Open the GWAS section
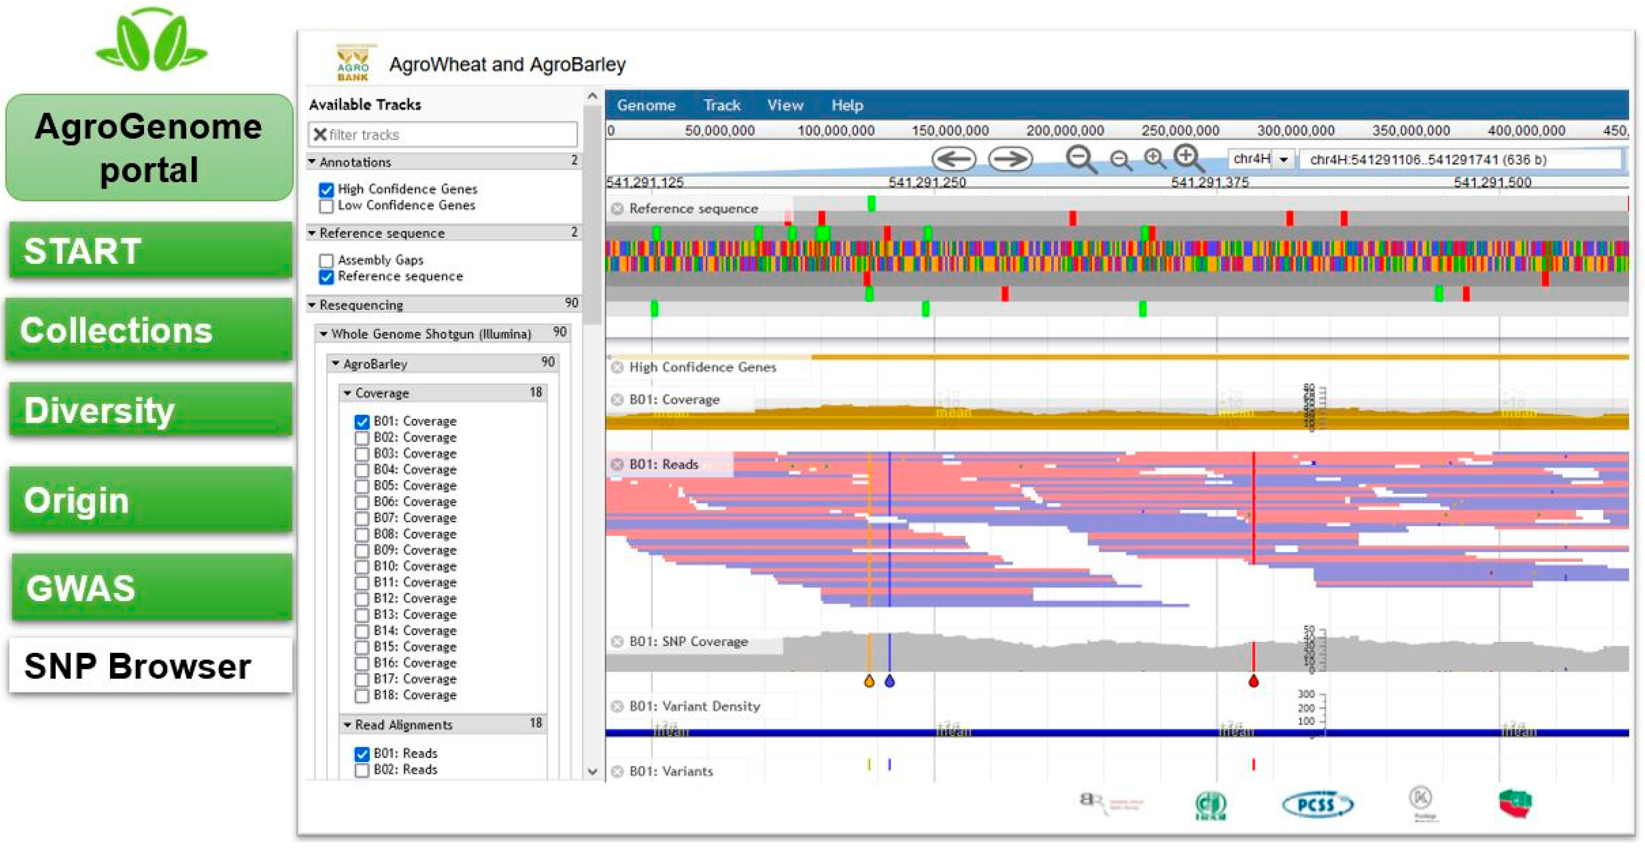The image size is (1645, 848). click(x=150, y=588)
